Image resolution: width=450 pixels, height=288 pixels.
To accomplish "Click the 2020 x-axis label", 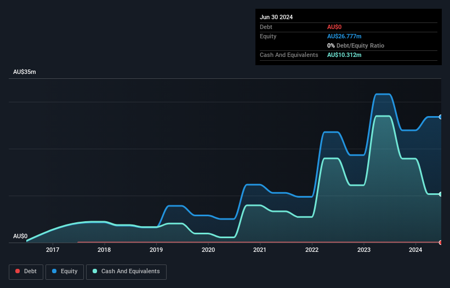I will tap(208, 250).
